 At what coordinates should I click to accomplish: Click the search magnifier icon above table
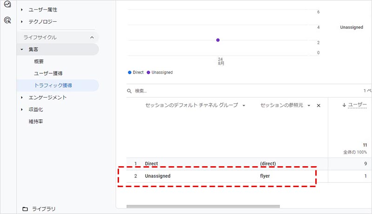(x=130, y=91)
